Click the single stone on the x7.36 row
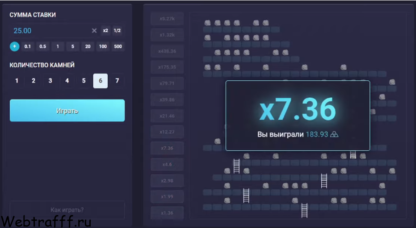416x228 pixels. 218,141
